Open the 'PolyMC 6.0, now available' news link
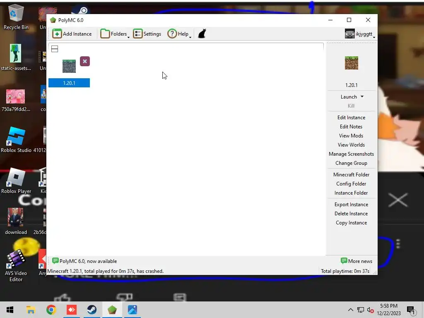This screenshot has height=318, width=424. point(88,261)
